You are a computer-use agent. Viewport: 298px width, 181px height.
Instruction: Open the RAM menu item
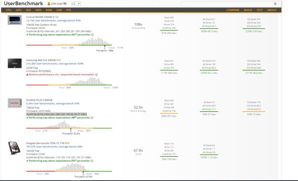pyautogui.click(x=49, y=10)
